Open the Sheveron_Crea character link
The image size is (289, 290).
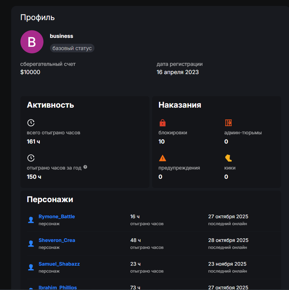[x=57, y=240]
